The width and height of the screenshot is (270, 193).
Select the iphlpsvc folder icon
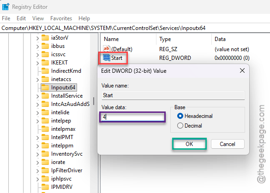[45, 179]
